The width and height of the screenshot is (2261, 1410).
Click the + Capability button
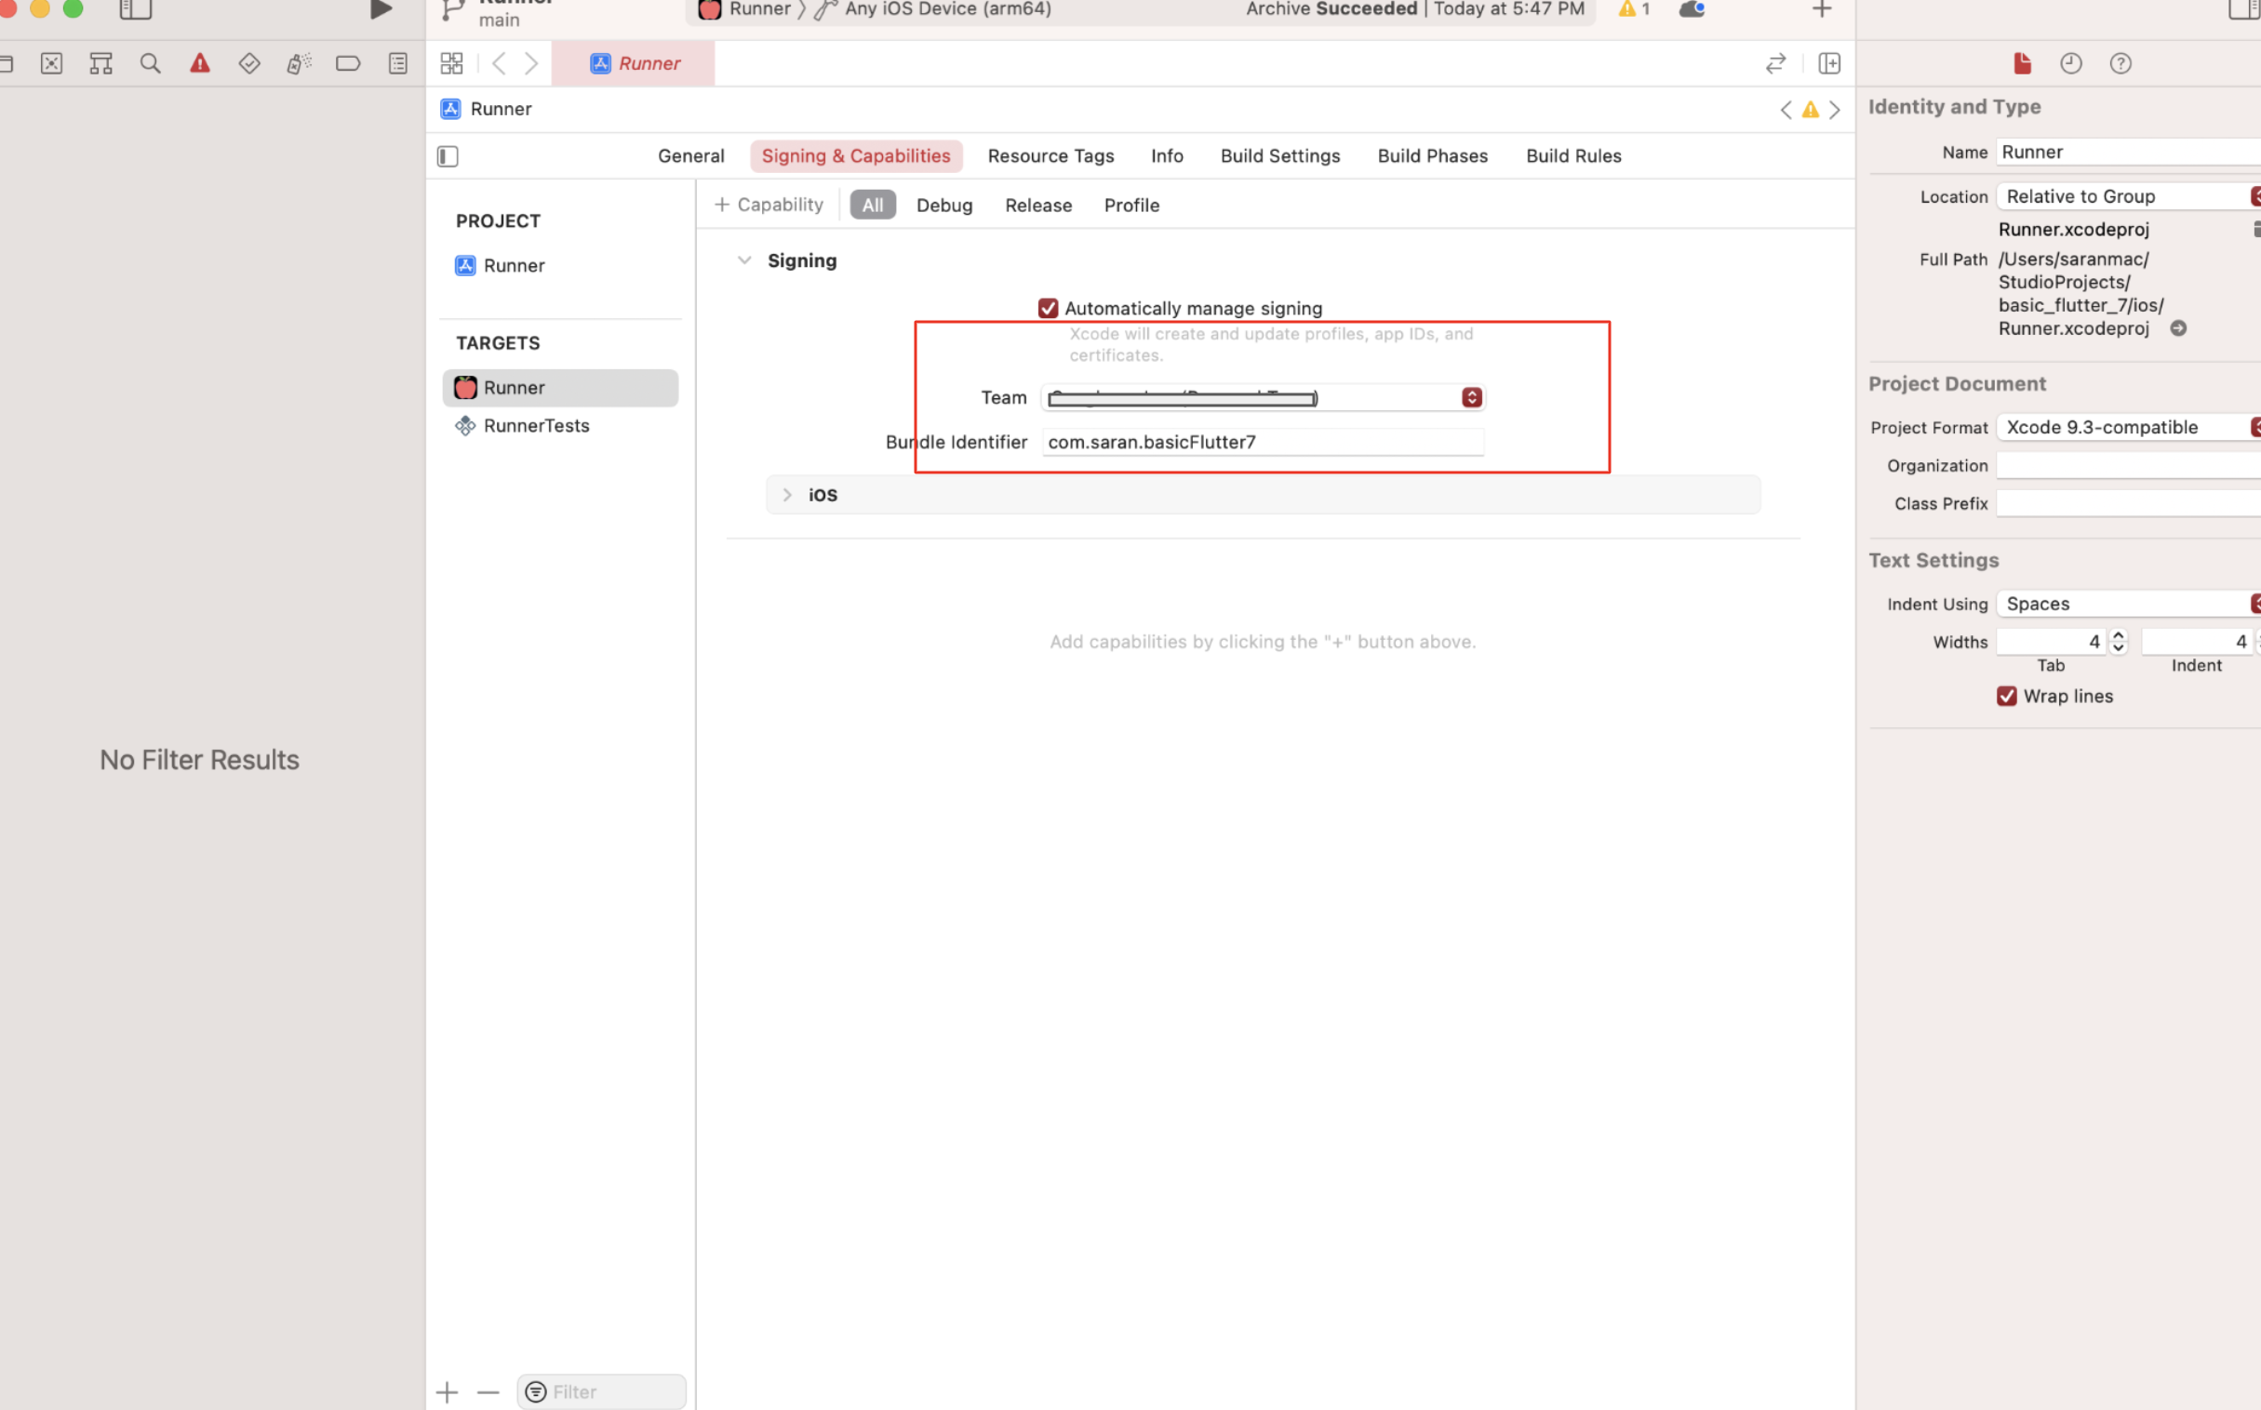(x=769, y=206)
